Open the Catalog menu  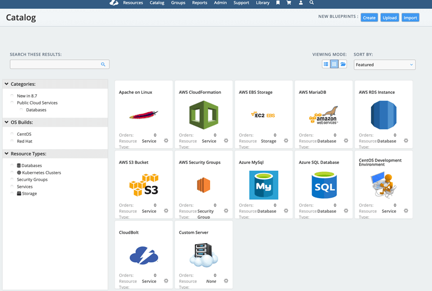click(157, 3)
